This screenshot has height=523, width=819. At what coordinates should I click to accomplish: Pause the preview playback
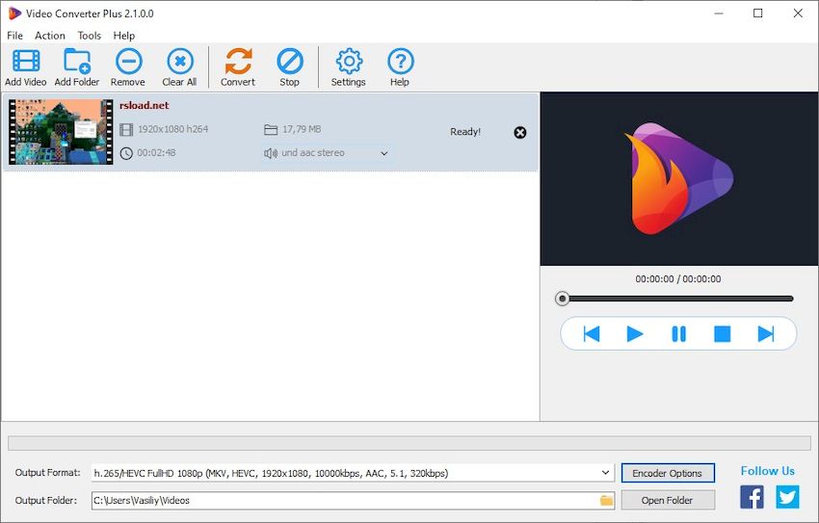678,333
